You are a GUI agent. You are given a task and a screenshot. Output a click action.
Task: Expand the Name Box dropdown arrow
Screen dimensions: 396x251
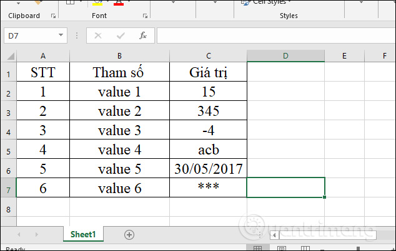click(61, 36)
